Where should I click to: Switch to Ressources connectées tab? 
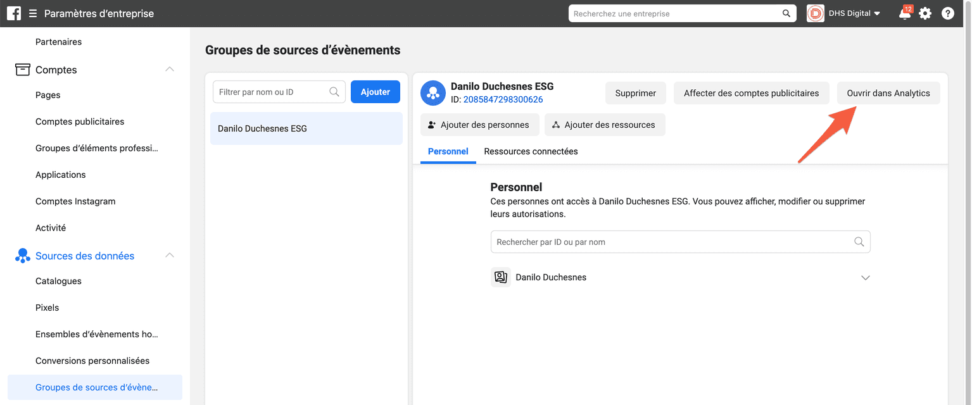[x=531, y=151]
